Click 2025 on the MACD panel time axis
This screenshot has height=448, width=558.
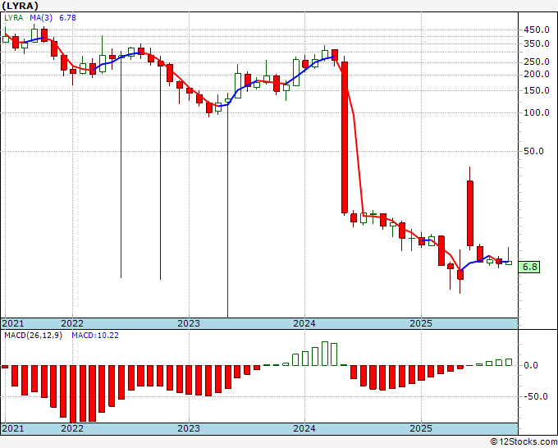(x=421, y=428)
